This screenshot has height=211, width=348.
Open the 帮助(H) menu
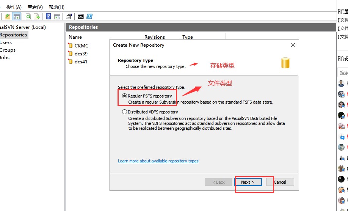tap(56, 7)
